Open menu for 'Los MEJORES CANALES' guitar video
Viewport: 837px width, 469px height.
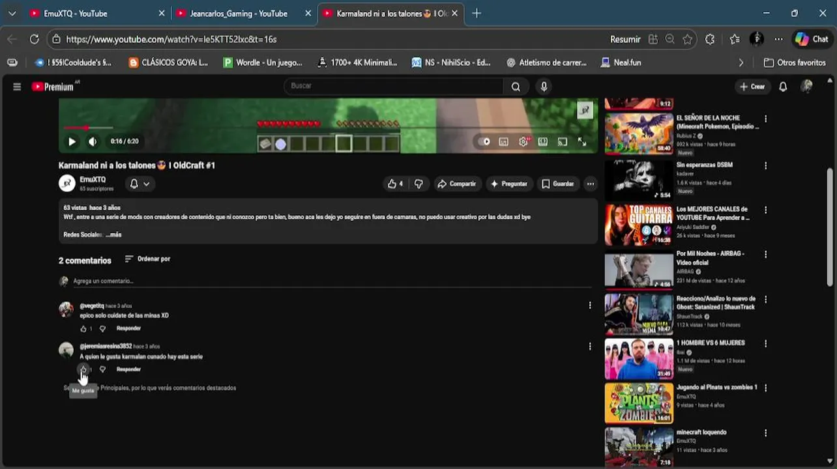(x=765, y=210)
